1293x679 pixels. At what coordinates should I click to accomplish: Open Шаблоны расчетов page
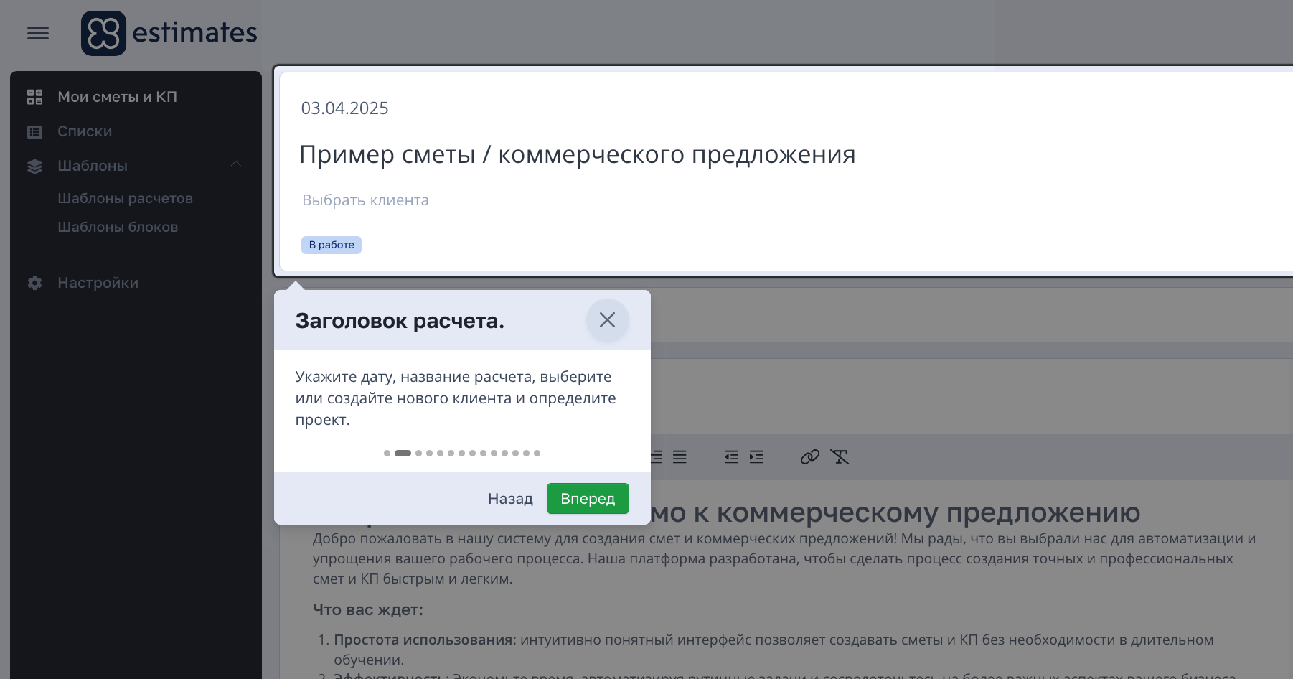pos(125,197)
